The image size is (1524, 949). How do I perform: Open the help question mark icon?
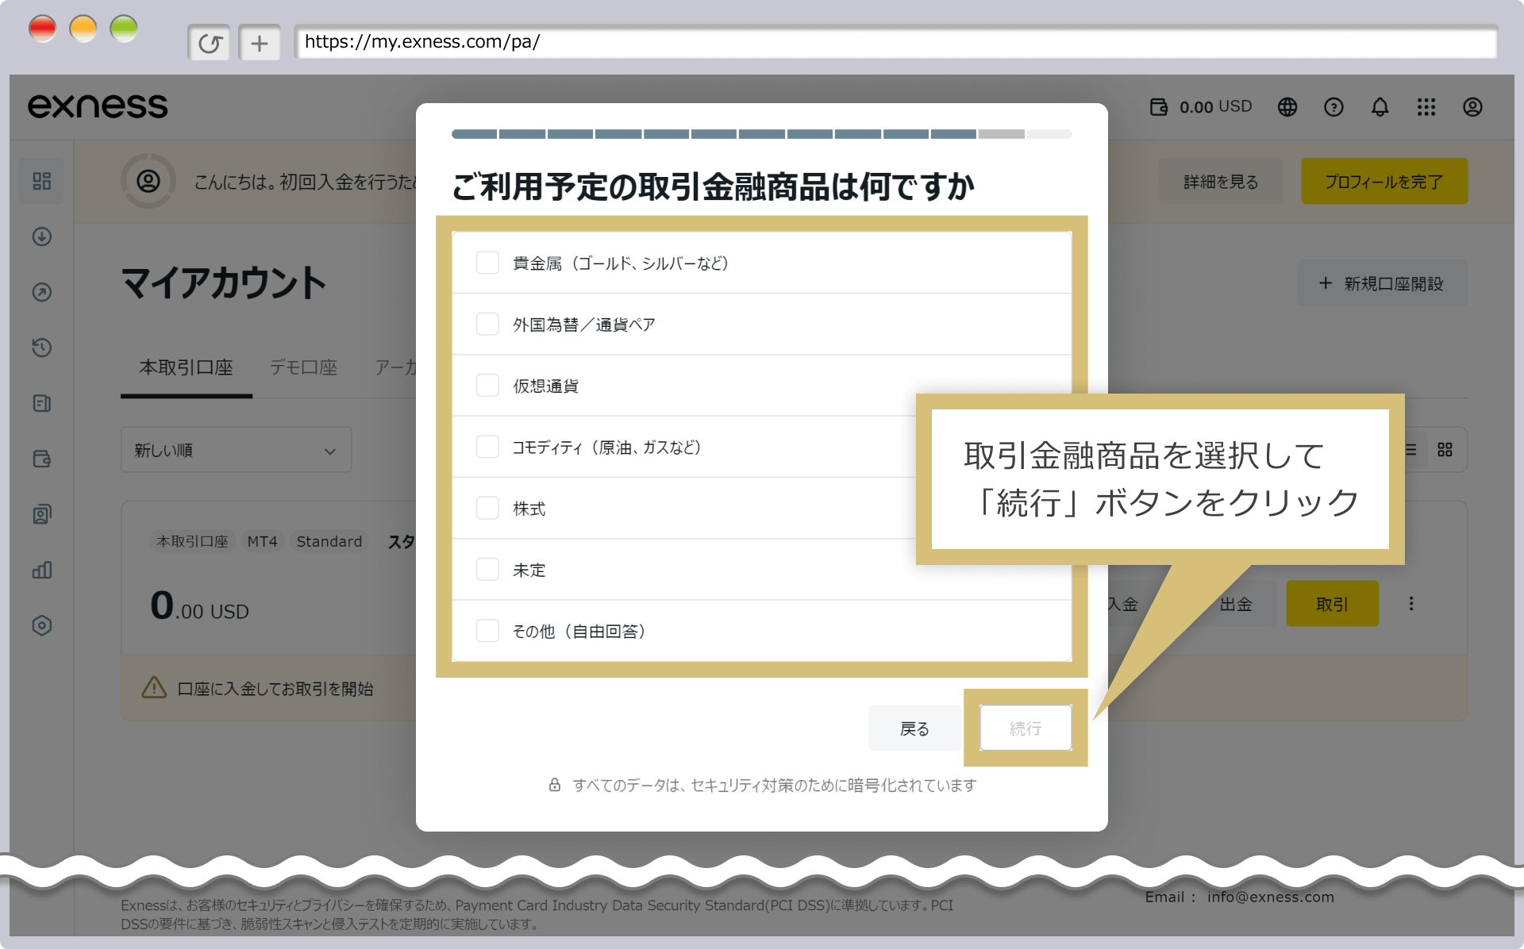[x=1333, y=107]
